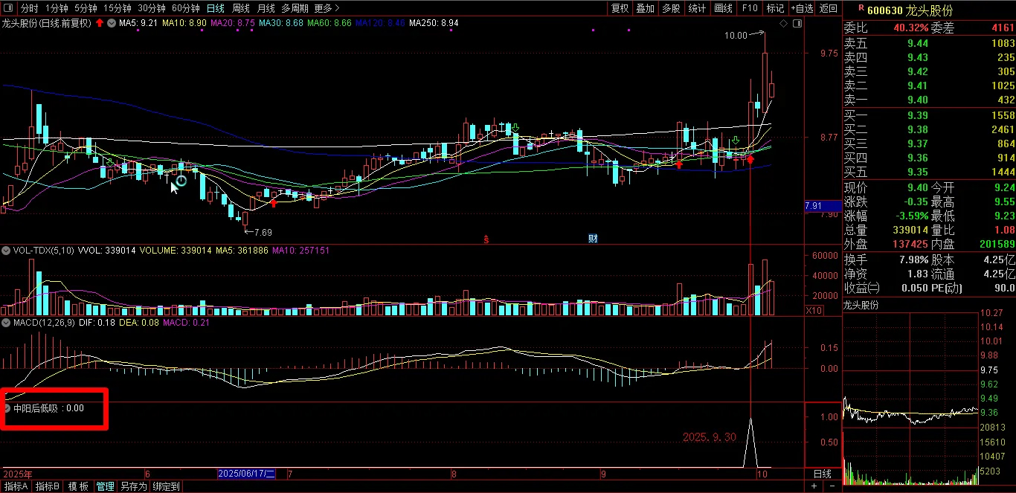The width and height of the screenshot is (1016, 493).
Task: Click the 复权 button
Action: click(620, 8)
